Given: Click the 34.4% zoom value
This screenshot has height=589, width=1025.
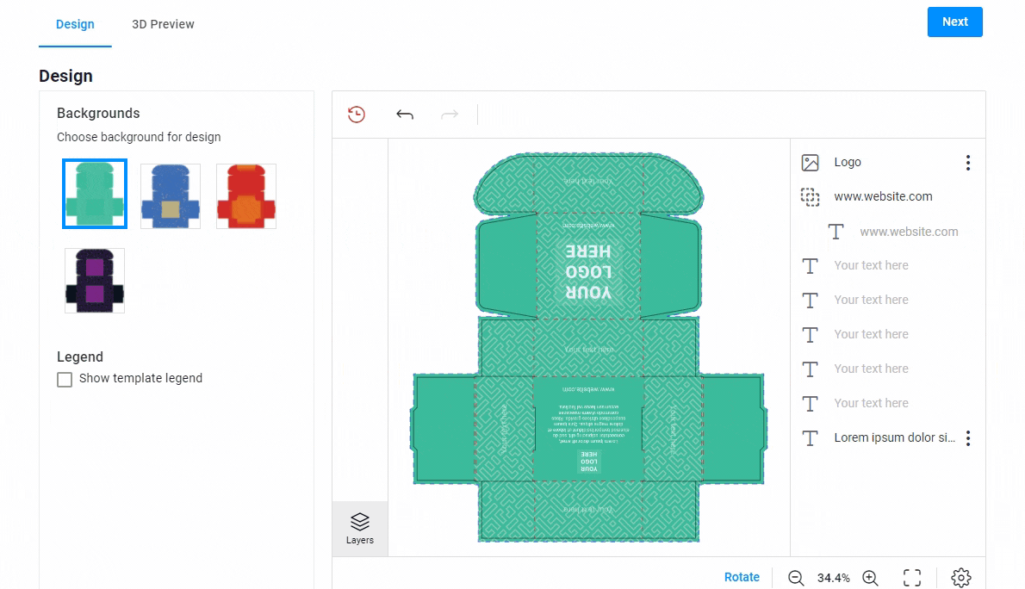Looking at the screenshot, I should [x=834, y=578].
